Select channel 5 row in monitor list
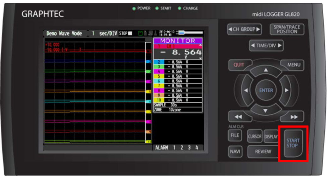Image resolution: width=327 pixels, height=176 pixels. click(178, 76)
